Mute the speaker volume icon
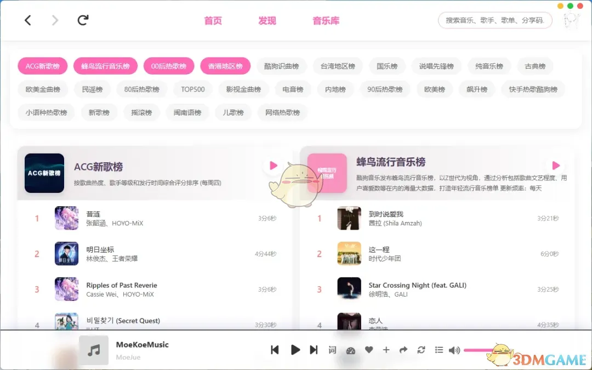 [x=454, y=350]
